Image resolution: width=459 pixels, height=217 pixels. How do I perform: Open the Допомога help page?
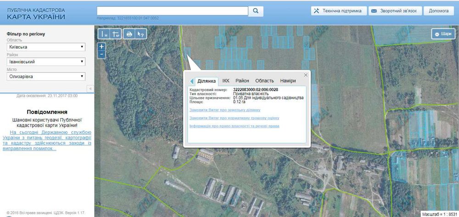(x=438, y=11)
